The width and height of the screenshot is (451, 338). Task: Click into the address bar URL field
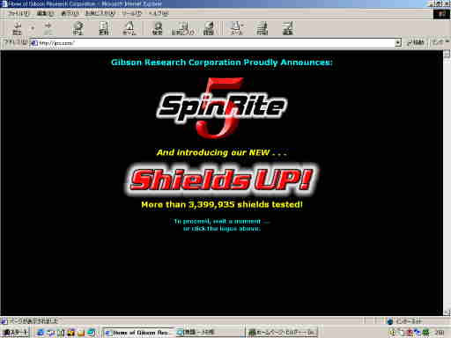tap(212, 43)
